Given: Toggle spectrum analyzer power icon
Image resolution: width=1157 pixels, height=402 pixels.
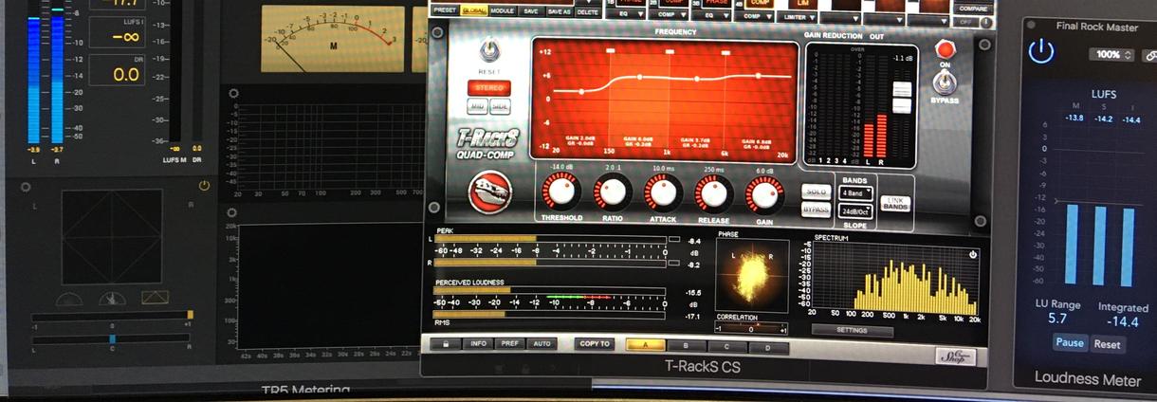Looking at the screenshot, I should (973, 255).
